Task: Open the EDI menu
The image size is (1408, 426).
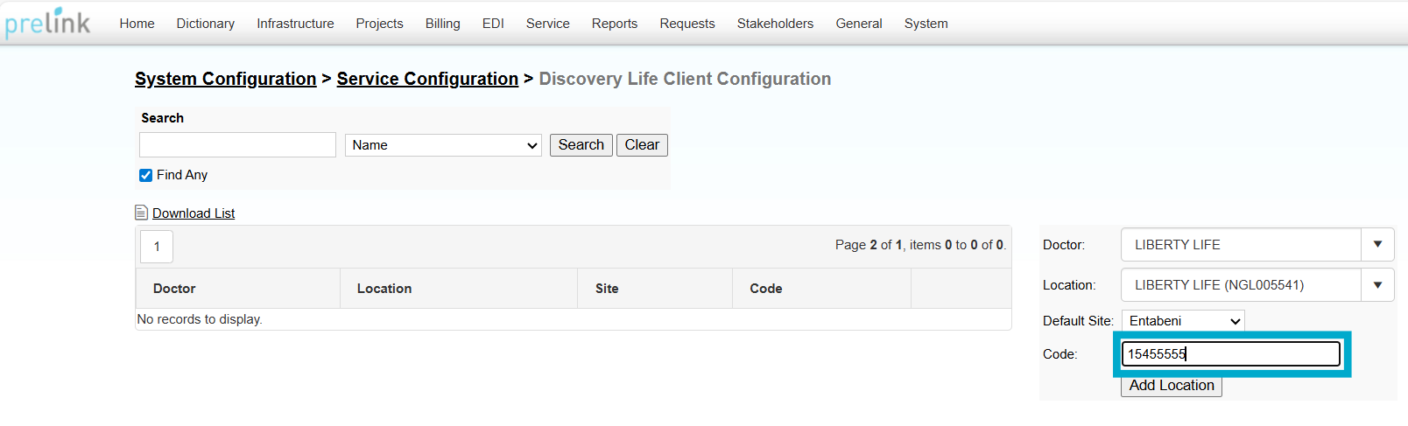Action: click(493, 24)
